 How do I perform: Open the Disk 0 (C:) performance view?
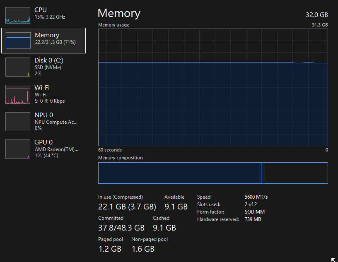[43, 67]
